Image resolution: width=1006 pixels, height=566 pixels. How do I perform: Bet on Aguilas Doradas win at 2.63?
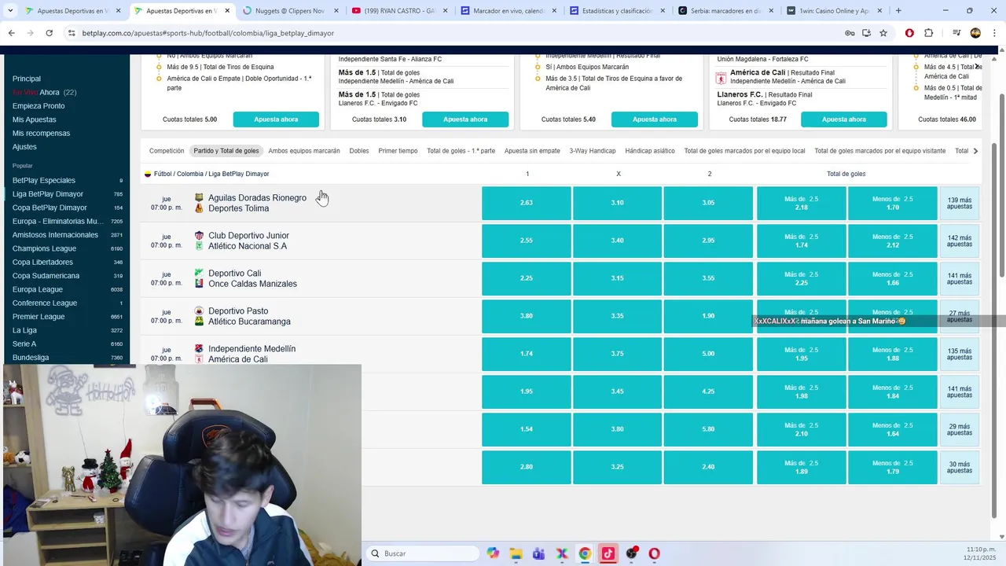tap(527, 203)
